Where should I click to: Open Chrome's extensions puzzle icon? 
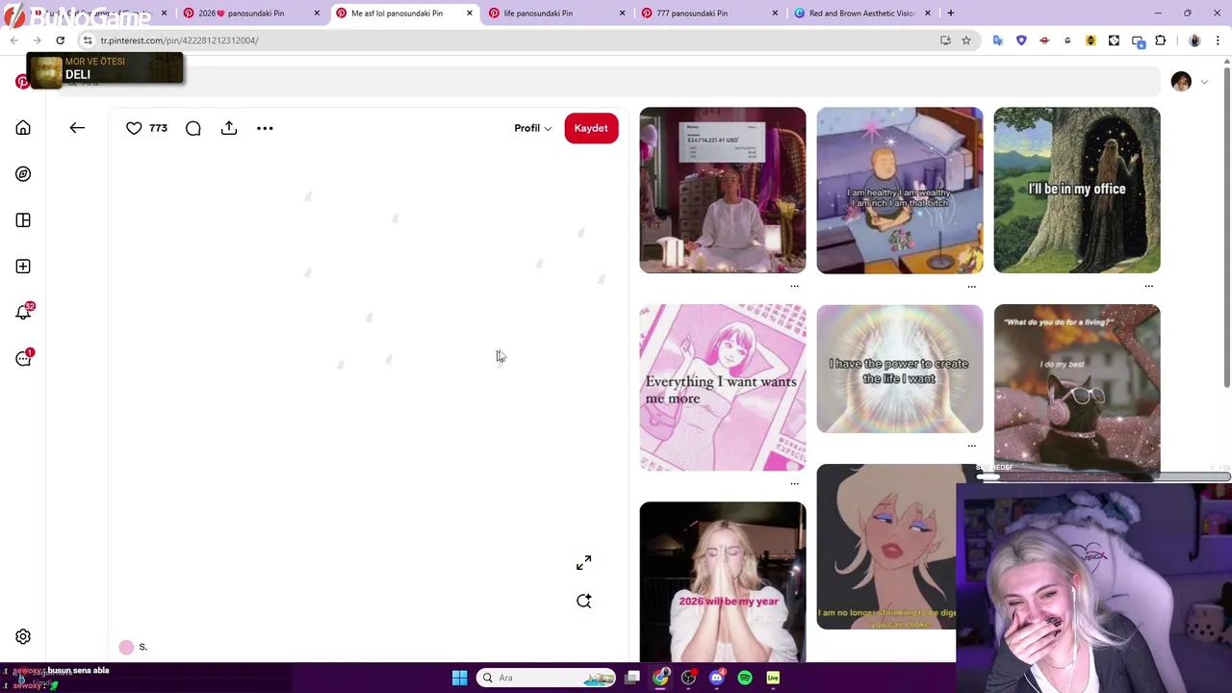1160,40
